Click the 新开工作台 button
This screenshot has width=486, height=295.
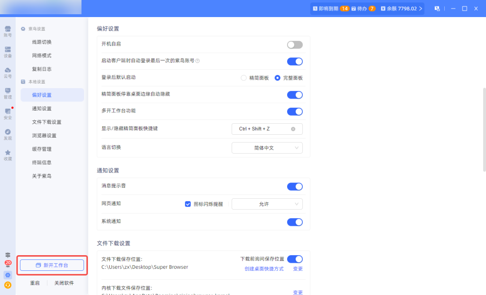[x=52, y=265]
